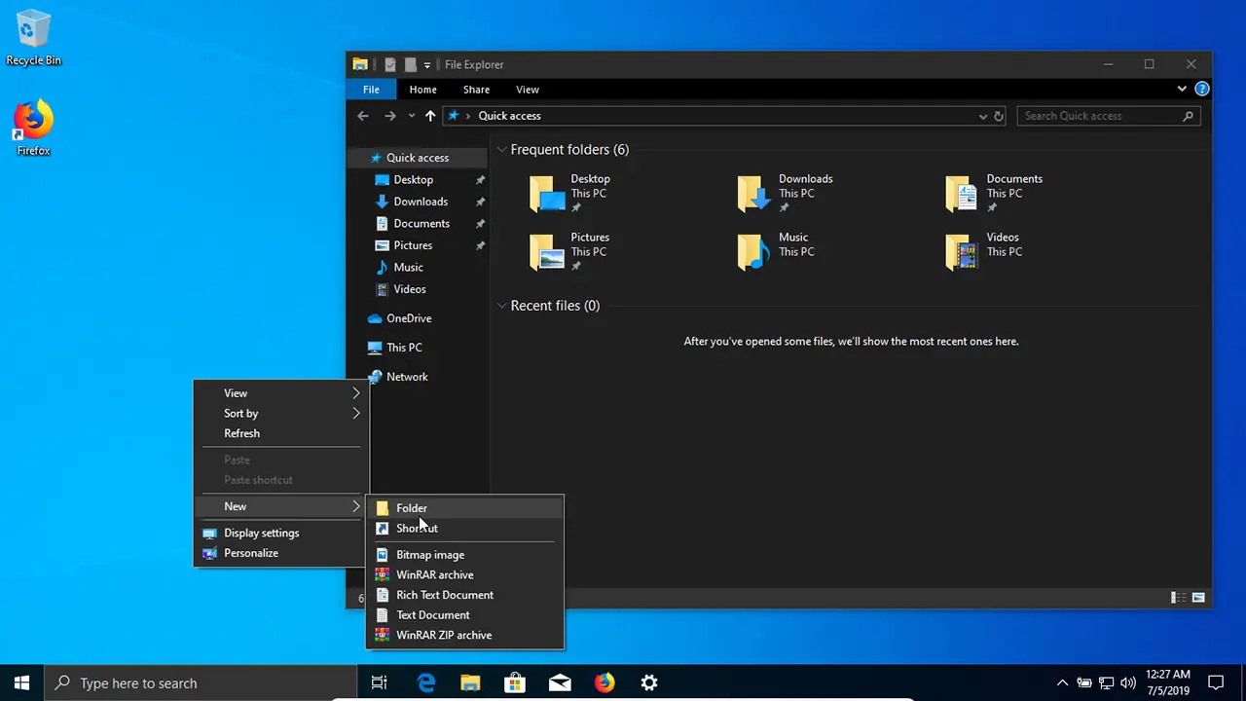Open the Settings gear in the taskbar
The width and height of the screenshot is (1246, 701).
tap(649, 683)
